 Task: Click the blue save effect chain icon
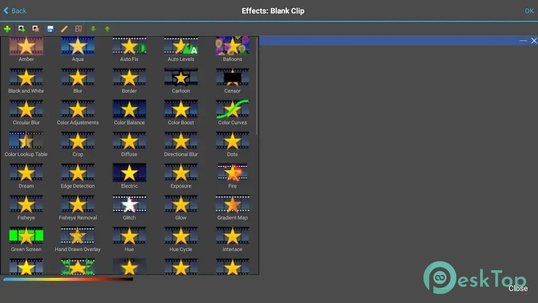point(50,29)
